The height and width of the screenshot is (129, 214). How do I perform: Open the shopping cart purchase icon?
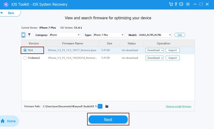[171, 4]
